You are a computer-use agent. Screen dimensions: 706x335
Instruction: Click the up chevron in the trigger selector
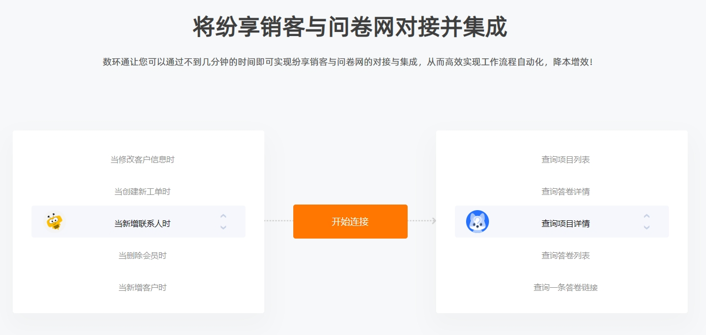coord(223,216)
